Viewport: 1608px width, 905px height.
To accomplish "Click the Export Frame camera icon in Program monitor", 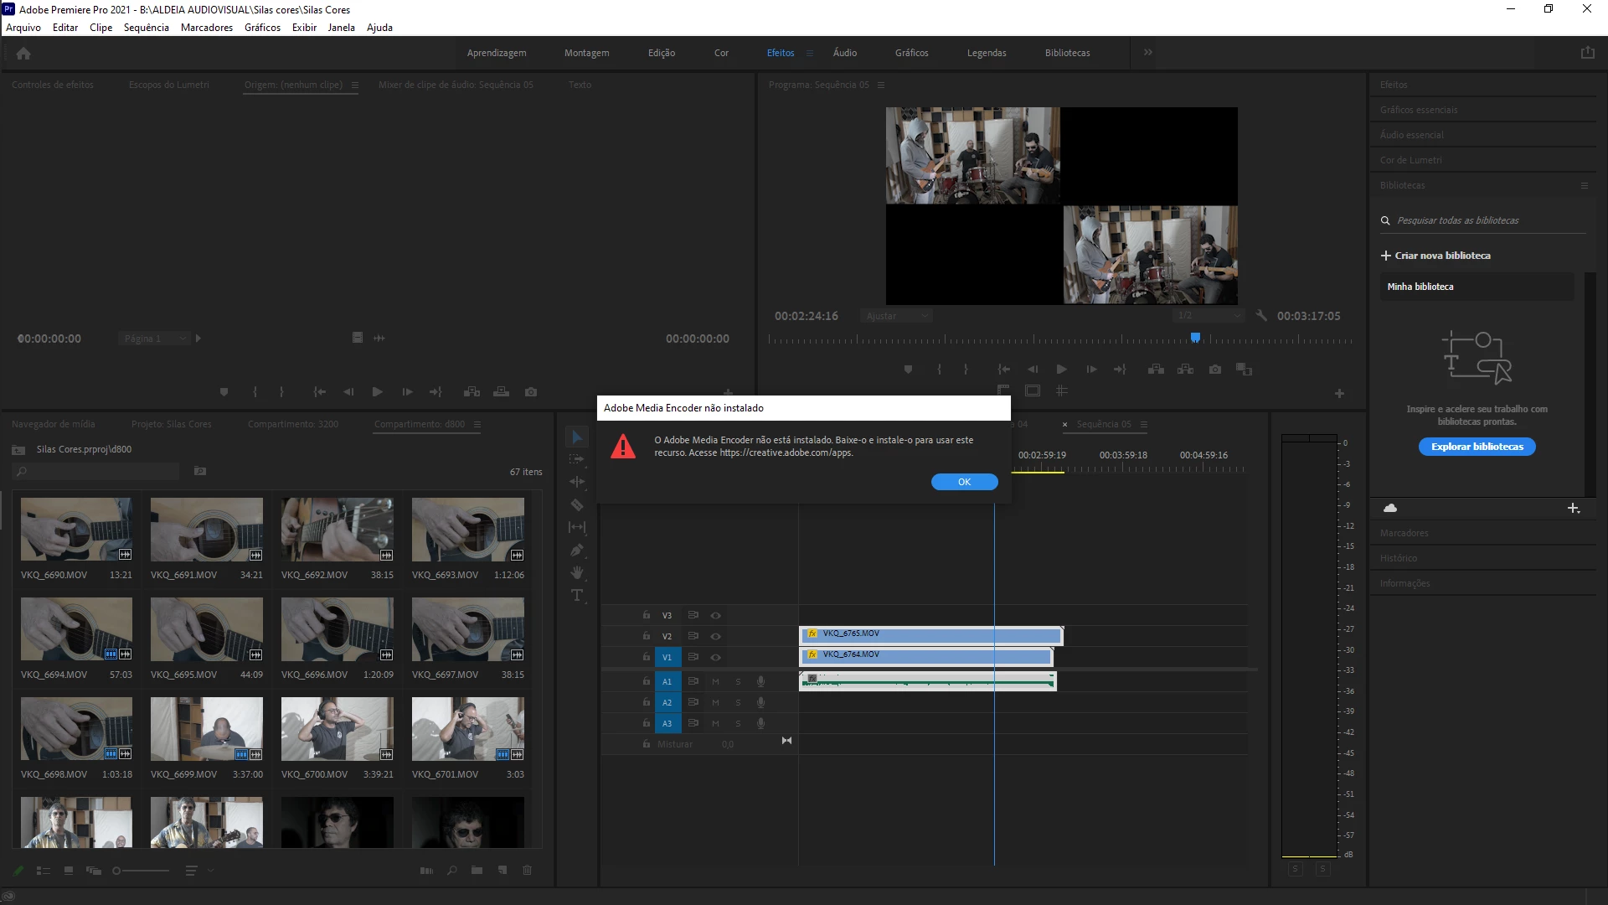I will [1215, 370].
